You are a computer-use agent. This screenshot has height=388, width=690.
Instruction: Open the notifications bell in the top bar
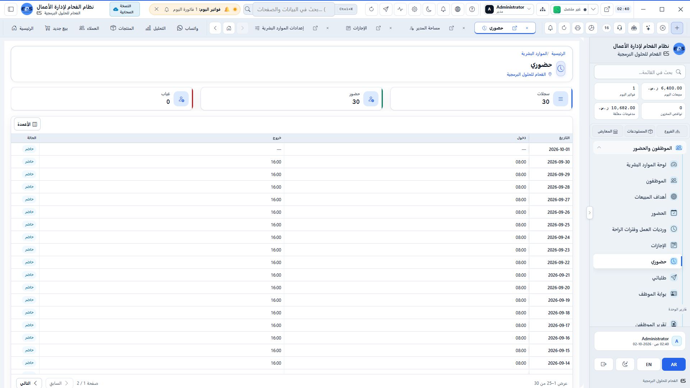coord(443,9)
